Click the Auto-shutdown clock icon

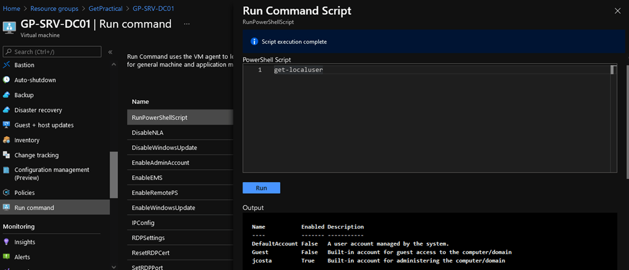point(6,80)
